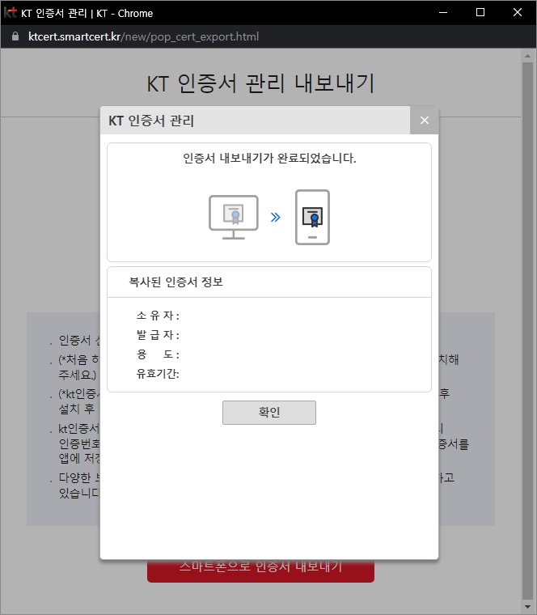Click the 소유자 label
Viewport: 537px width, 615px height.
(158, 316)
